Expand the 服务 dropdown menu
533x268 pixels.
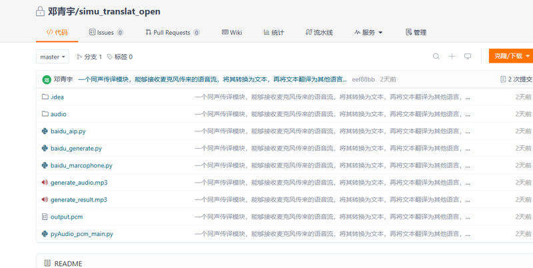368,33
